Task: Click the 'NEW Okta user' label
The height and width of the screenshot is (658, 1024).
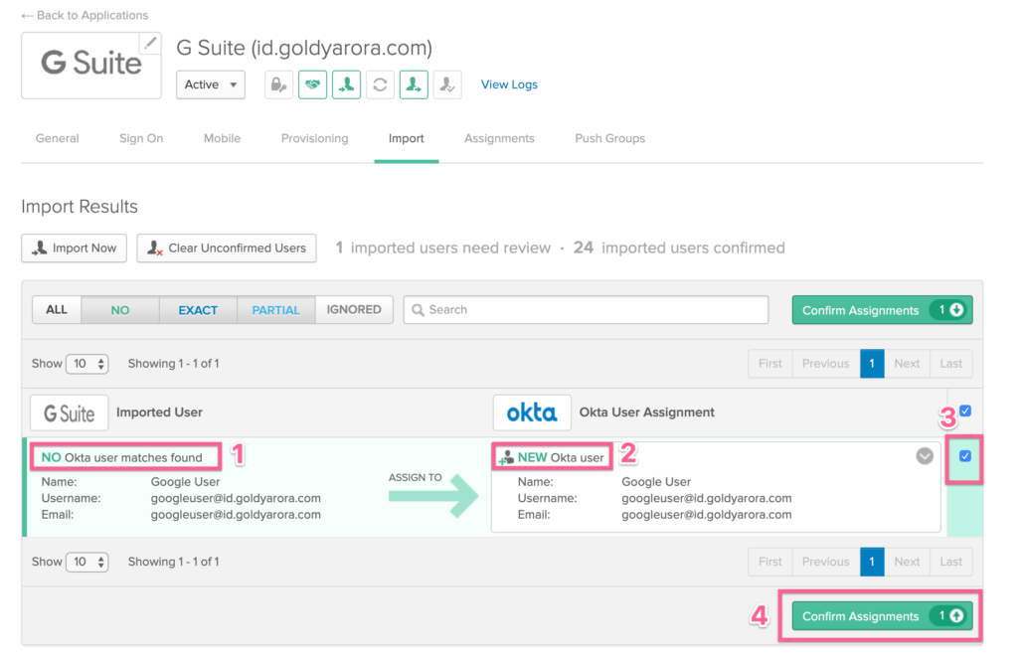Action: pos(561,457)
